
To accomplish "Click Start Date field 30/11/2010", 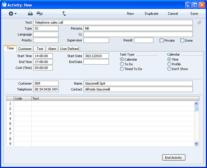I will [x=96, y=56].
